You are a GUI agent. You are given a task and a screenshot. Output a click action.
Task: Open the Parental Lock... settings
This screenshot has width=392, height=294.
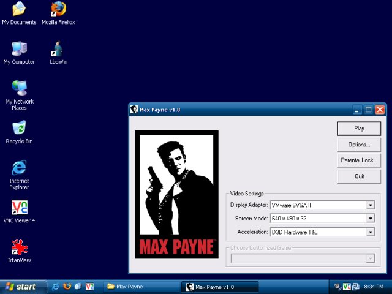tap(359, 160)
